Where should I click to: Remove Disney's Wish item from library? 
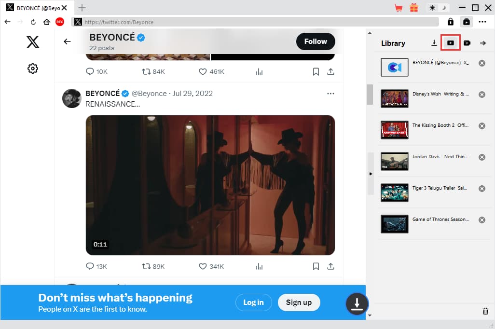click(482, 95)
